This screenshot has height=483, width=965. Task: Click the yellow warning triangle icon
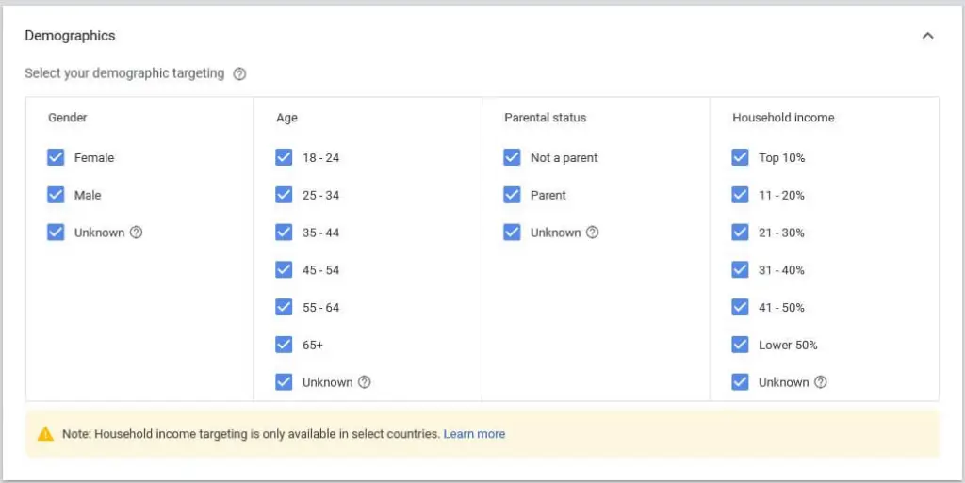click(x=45, y=434)
